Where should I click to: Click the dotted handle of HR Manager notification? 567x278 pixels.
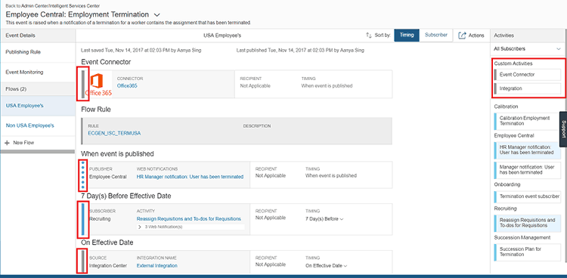click(x=83, y=175)
